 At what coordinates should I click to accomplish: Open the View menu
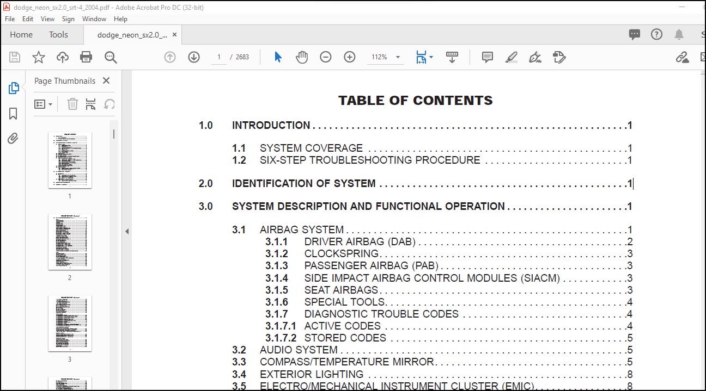tap(48, 18)
